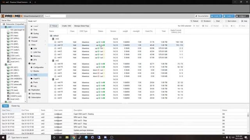Switch to Cluster log tab

click(15, 106)
